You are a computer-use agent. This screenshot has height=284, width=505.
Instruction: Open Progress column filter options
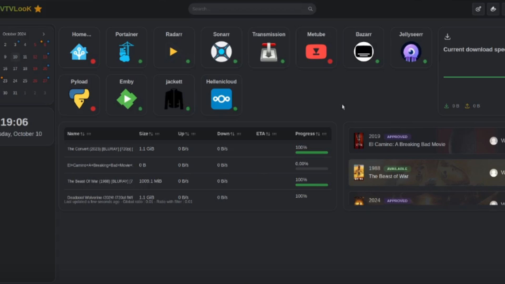[x=324, y=134]
